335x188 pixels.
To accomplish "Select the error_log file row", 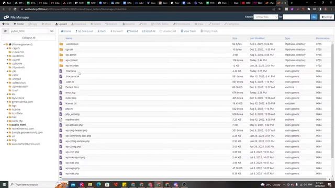I will [x=195, y=93].
